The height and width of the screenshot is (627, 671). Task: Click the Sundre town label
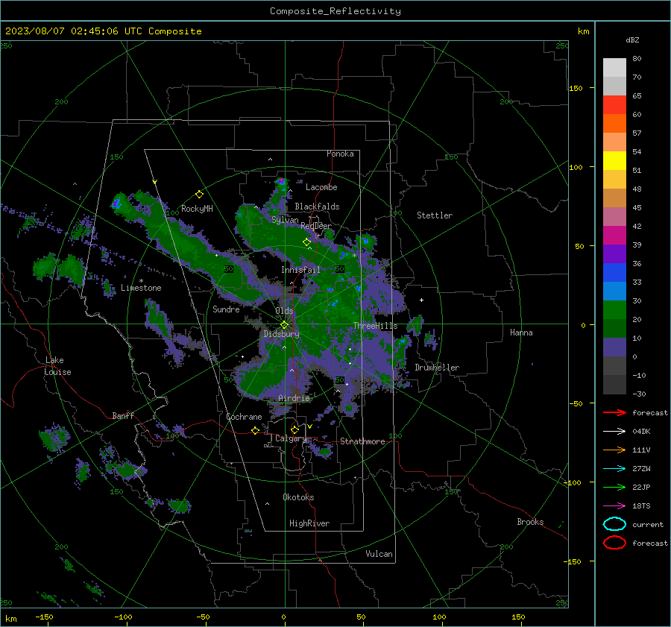point(226,309)
